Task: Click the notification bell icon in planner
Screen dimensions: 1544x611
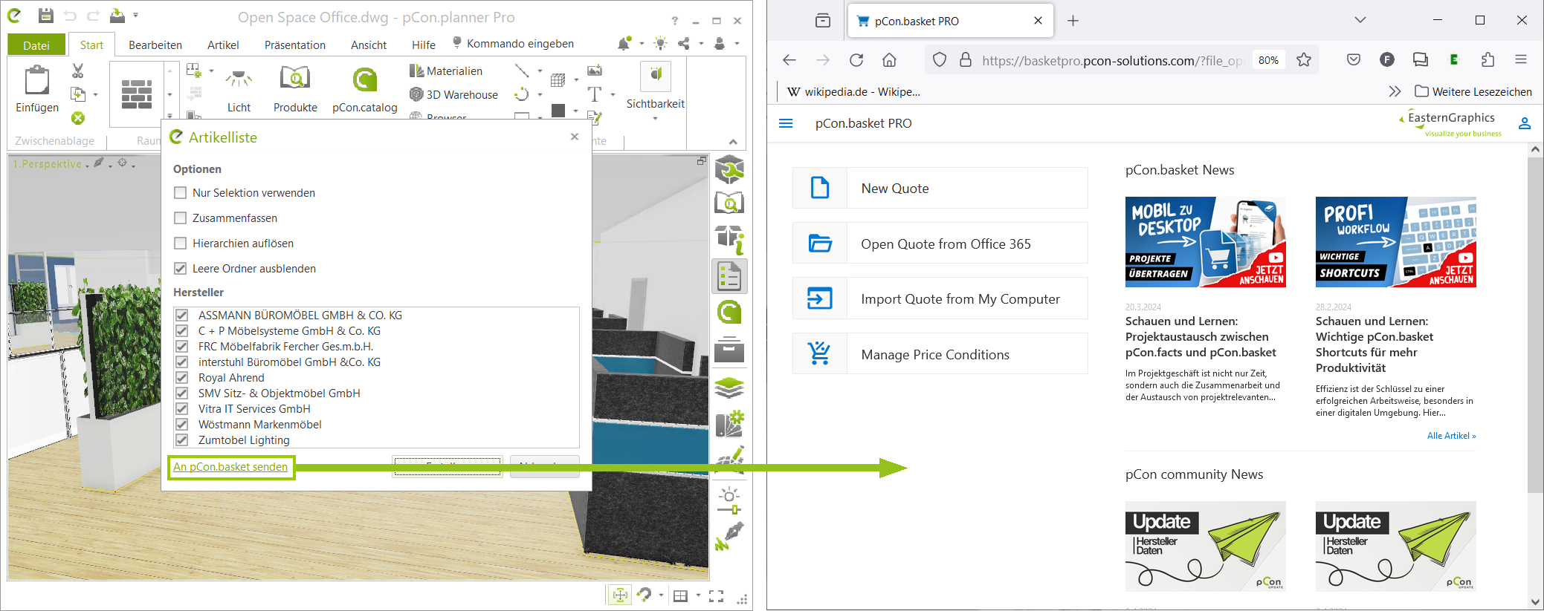Action: coord(624,45)
